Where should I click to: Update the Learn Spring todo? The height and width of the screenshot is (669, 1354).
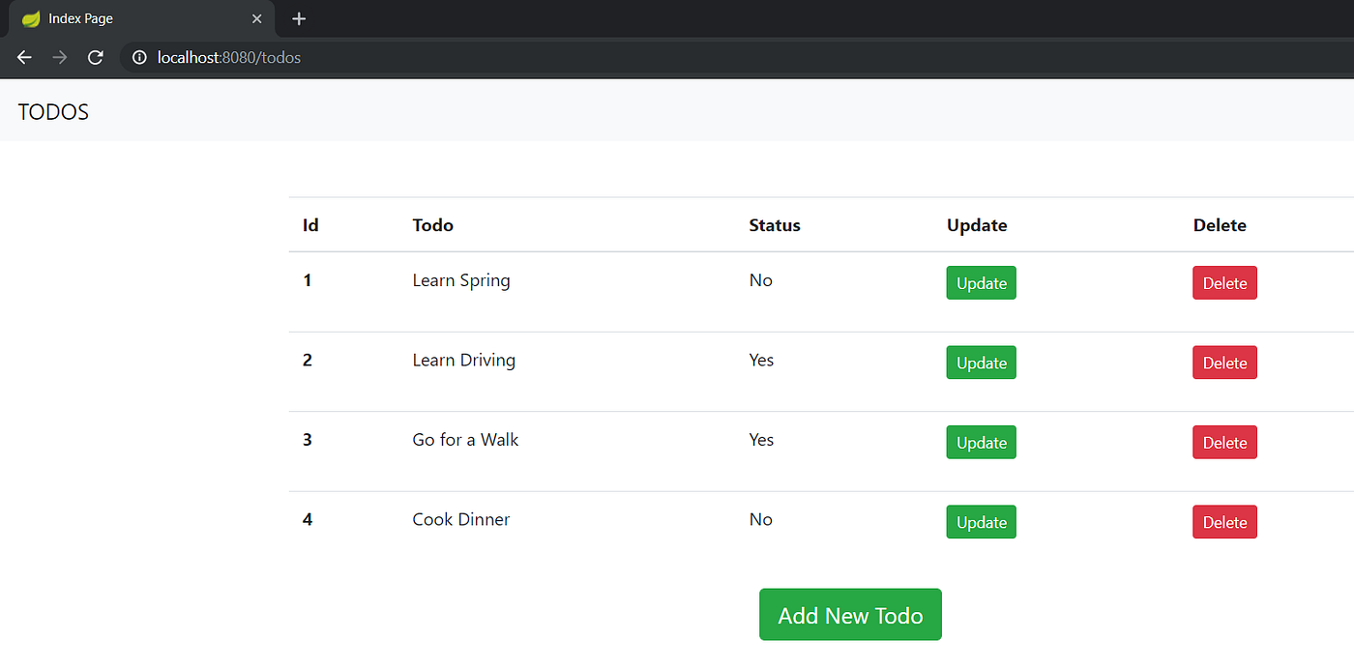(981, 283)
